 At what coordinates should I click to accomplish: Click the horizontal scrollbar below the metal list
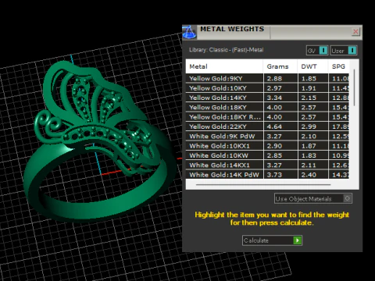[263, 185]
